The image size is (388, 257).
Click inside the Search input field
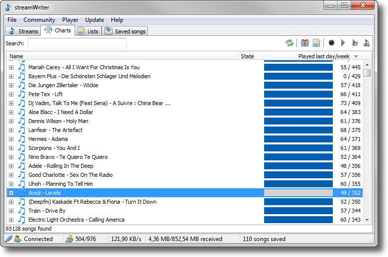pos(77,43)
